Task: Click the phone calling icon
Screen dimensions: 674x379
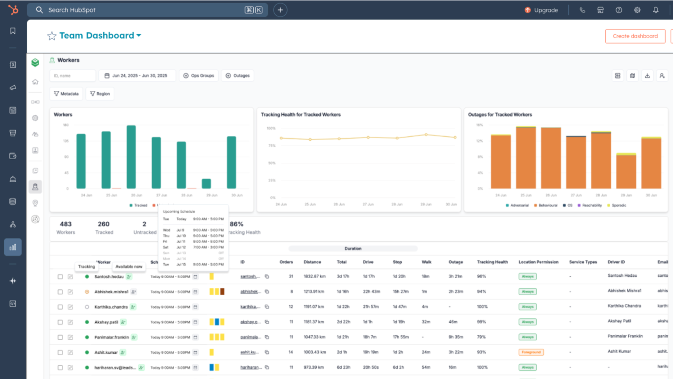Action: click(x=582, y=10)
